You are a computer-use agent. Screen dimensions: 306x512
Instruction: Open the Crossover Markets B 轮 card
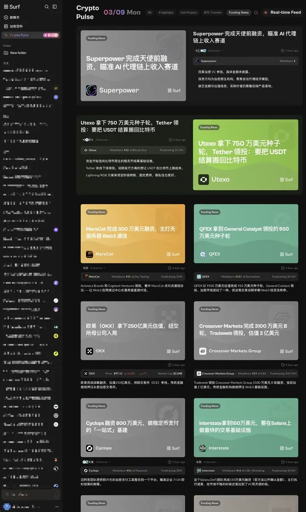246,331
